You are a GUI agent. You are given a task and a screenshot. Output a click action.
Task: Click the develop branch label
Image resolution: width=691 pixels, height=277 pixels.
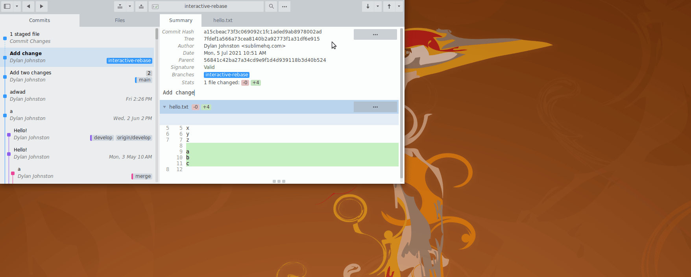(102, 138)
